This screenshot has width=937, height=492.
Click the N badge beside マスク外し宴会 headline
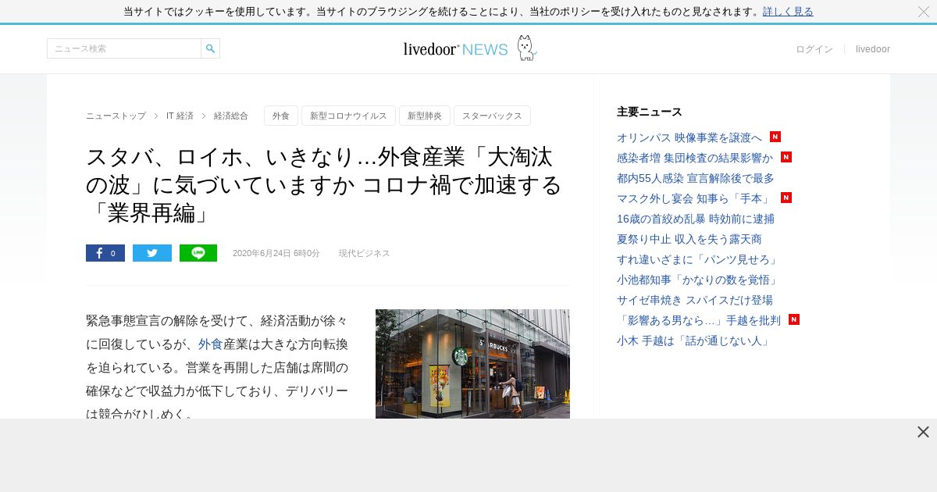click(x=786, y=198)
